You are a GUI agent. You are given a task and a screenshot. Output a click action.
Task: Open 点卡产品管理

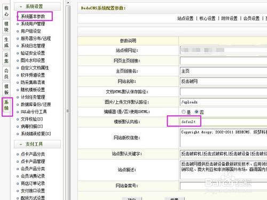click(33, 162)
